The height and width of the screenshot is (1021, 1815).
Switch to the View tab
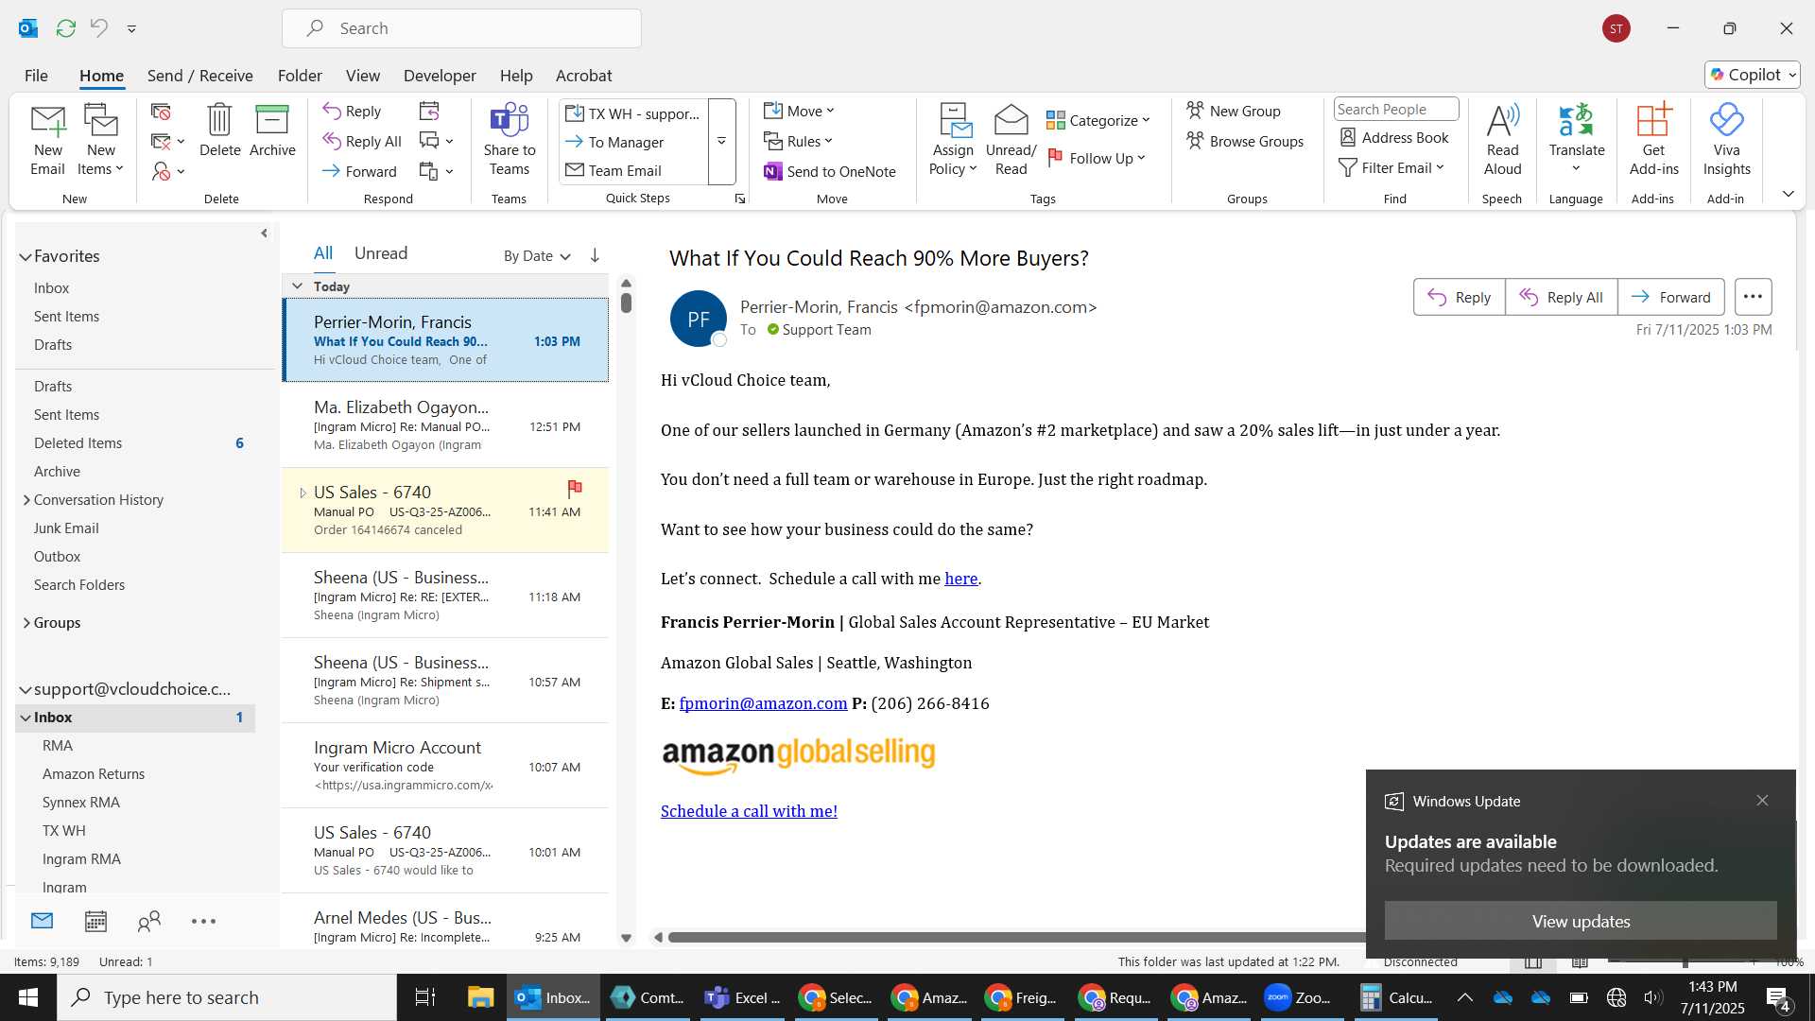point(362,76)
